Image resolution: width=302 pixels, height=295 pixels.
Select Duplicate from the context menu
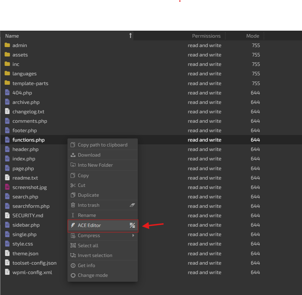point(103,195)
